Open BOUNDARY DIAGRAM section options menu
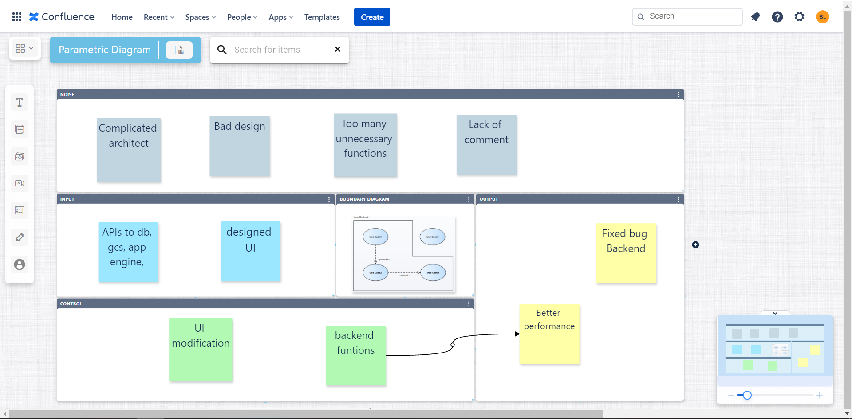This screenshot has width=852, height=419. (469, 199)
